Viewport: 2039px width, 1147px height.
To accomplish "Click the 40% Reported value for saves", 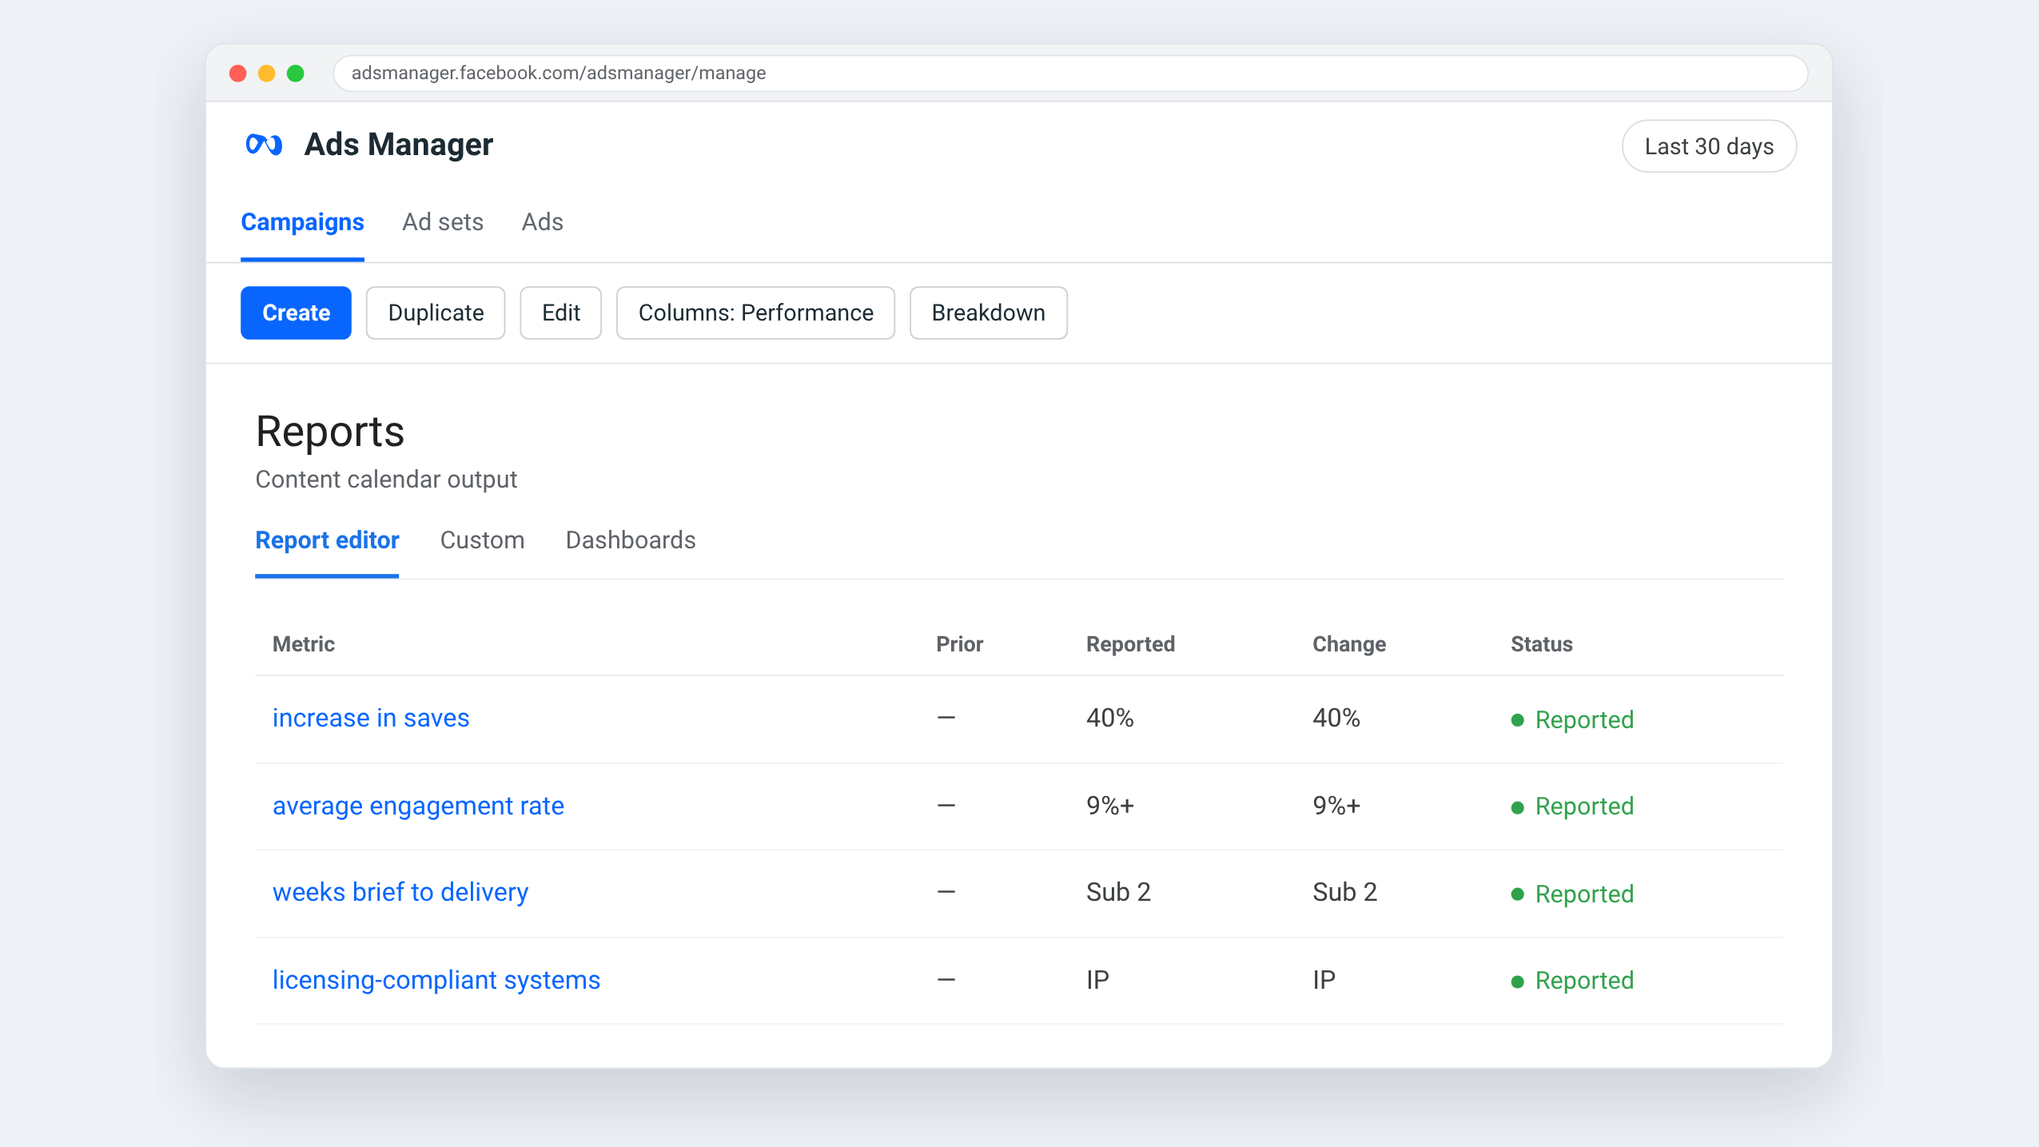I will 1109,718.
